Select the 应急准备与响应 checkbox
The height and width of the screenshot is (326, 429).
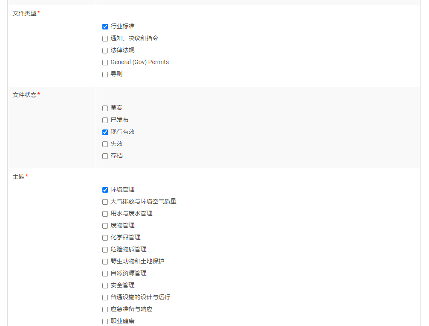click(105, 309)
